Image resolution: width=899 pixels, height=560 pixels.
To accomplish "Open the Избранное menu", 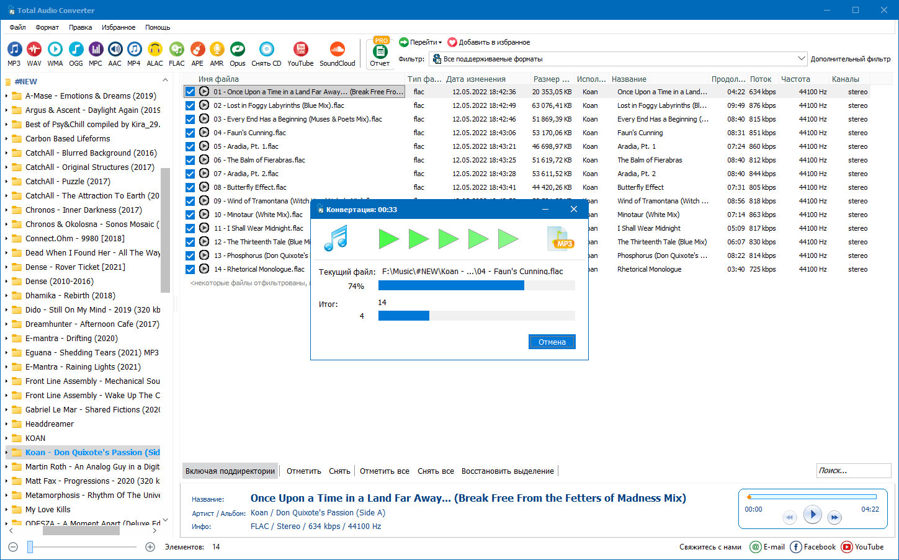I will click(x=119, y=27).
